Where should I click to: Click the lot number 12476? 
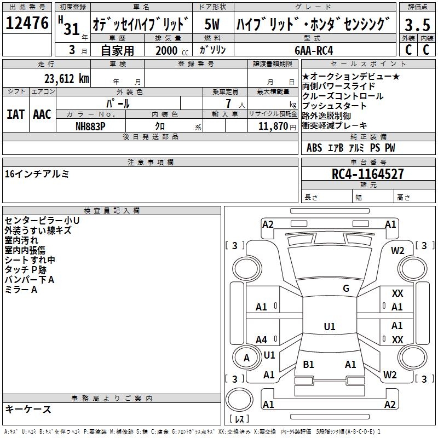[26, 24]
